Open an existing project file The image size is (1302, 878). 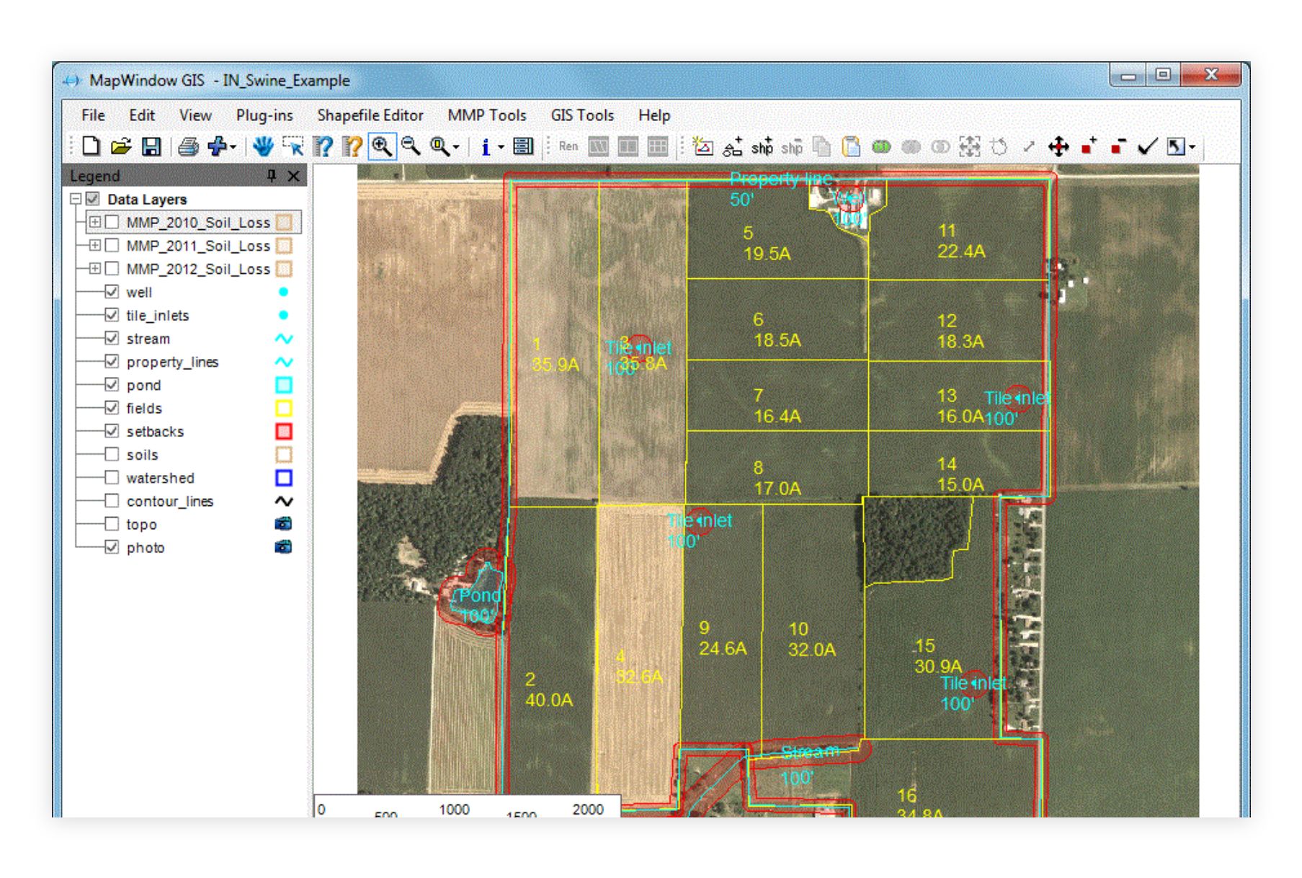(x=120, y=146)
